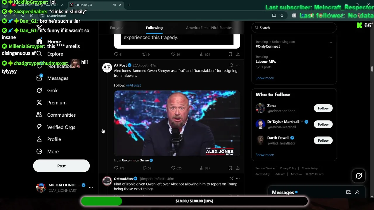
Task: Open the More sidebar menu
Action: 47,152
